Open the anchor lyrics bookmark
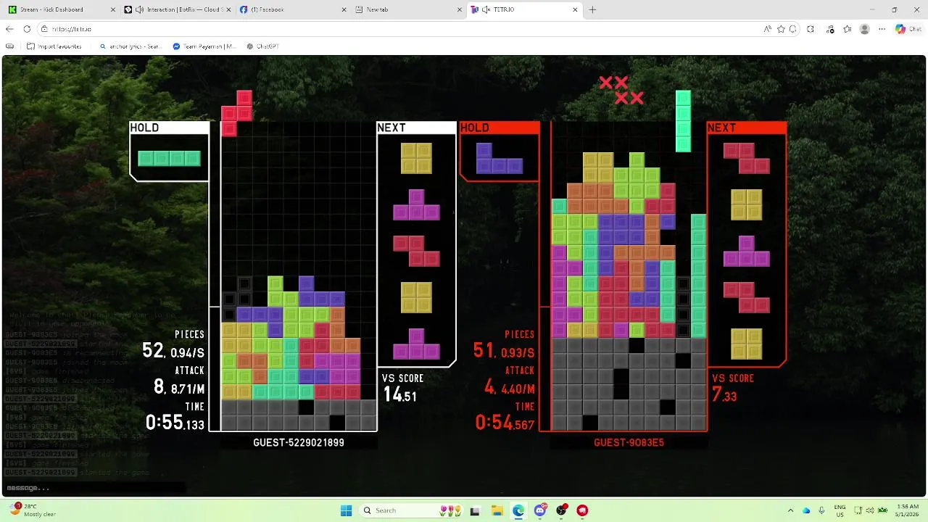Screen dimensions: 928x522 pyautogui.click(x=130, y=46)
